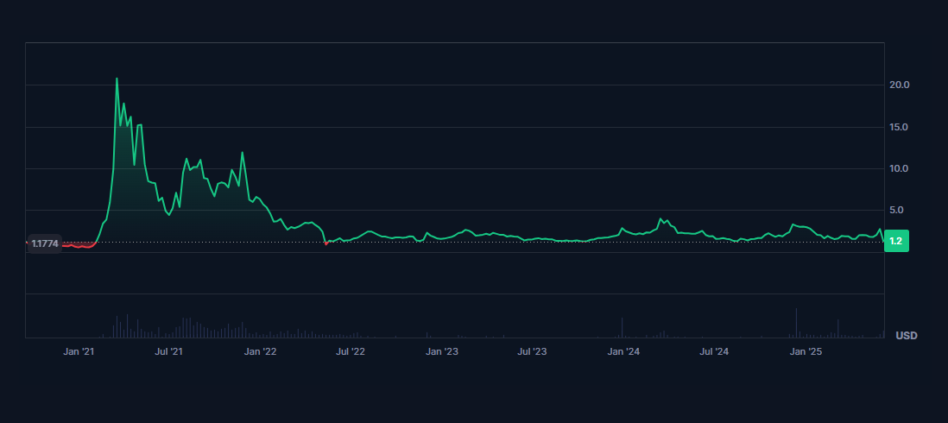Screen dimensions: 948x423
Task: Click the "Jan '25" time axis label
Action: tap(806, 351)
